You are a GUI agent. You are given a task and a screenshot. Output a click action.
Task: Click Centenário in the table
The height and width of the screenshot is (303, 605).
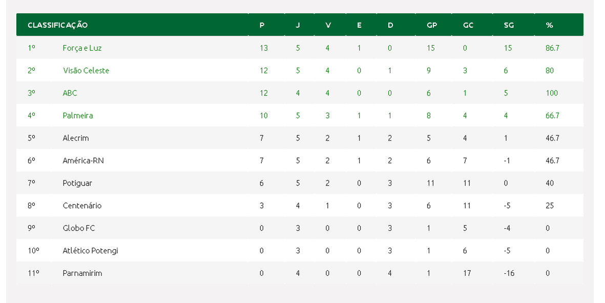(82, 206)
